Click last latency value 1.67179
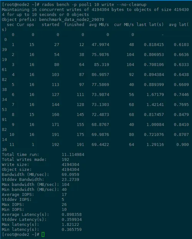The width and height of the screenshot is (192, 239). pos(155,95)
